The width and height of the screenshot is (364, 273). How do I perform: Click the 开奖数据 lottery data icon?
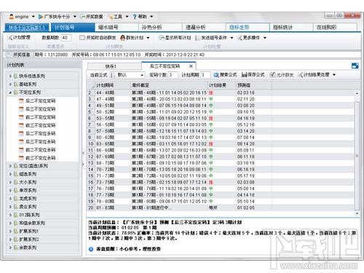[x=83, y=17]
